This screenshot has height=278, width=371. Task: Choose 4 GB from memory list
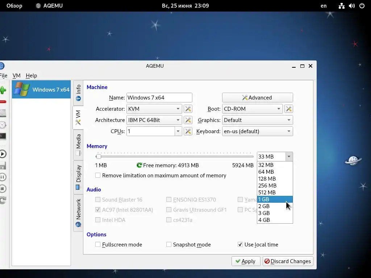(275, 220)
